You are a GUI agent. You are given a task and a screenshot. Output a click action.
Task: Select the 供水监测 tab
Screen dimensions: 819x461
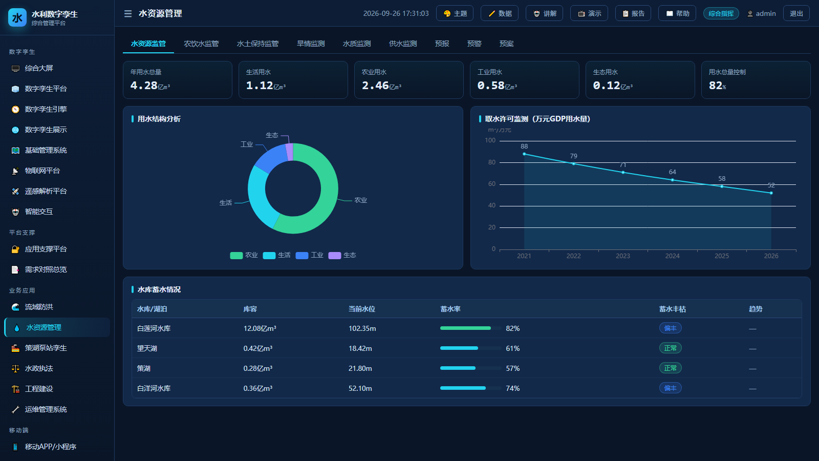[x=403, y=44]
